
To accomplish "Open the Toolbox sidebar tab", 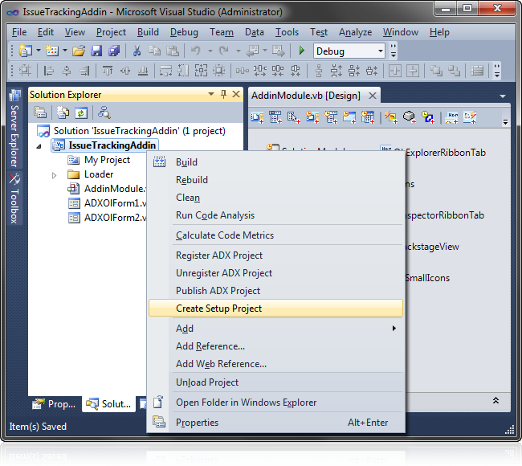I will click(x=14, y=198).
